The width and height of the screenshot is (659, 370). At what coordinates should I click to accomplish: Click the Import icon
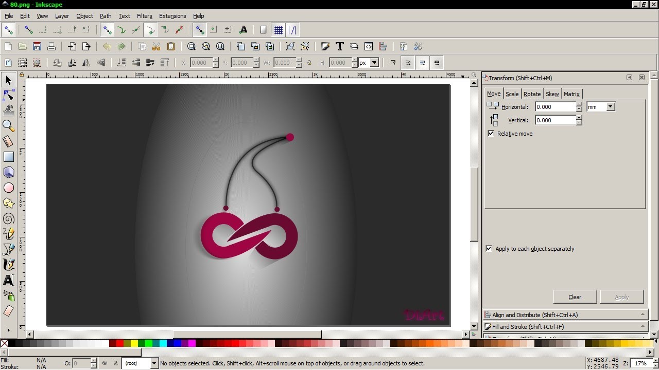[72, 46]
